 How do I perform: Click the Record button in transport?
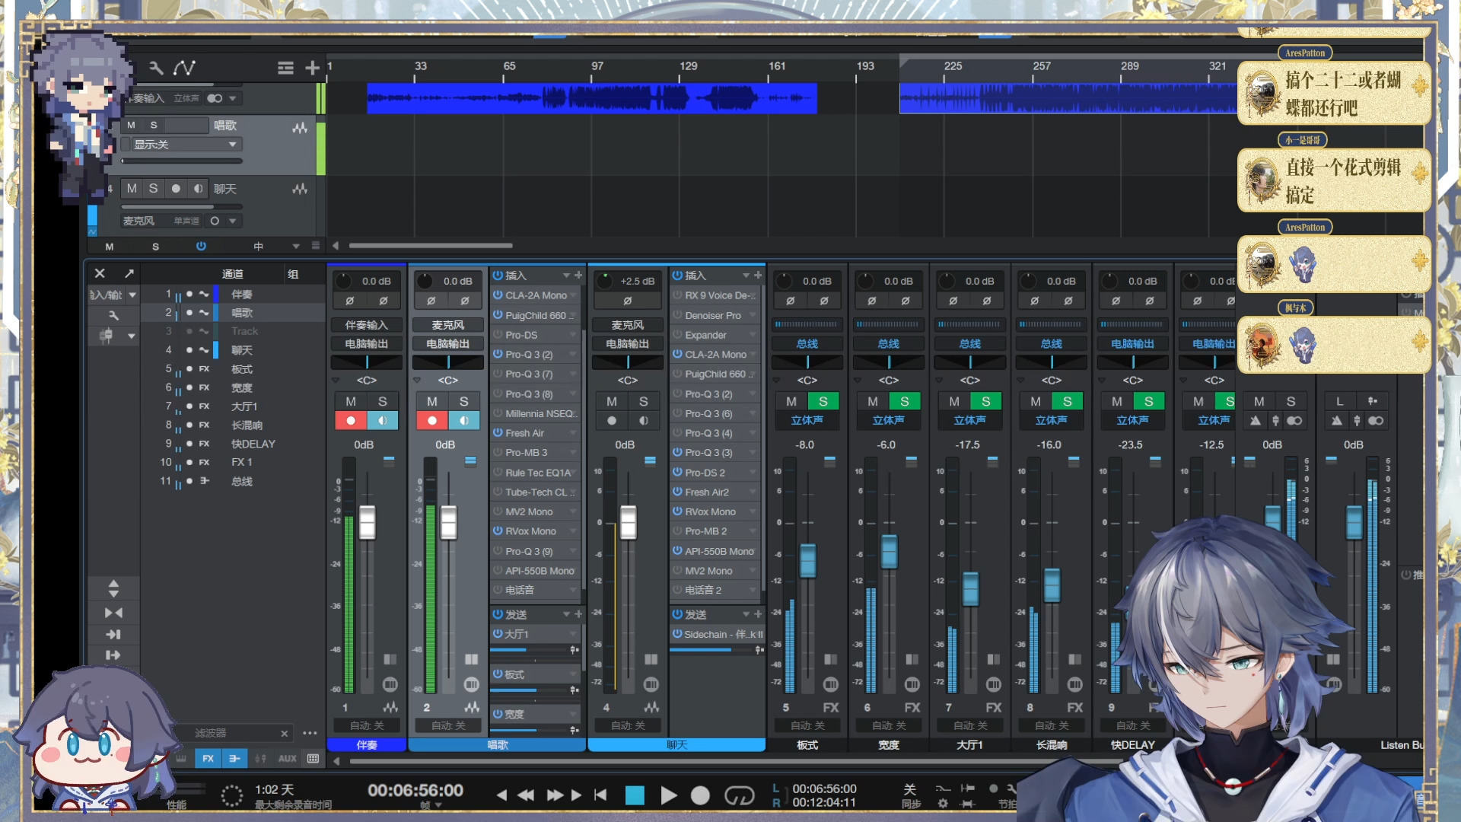click(x=700, y=795)
